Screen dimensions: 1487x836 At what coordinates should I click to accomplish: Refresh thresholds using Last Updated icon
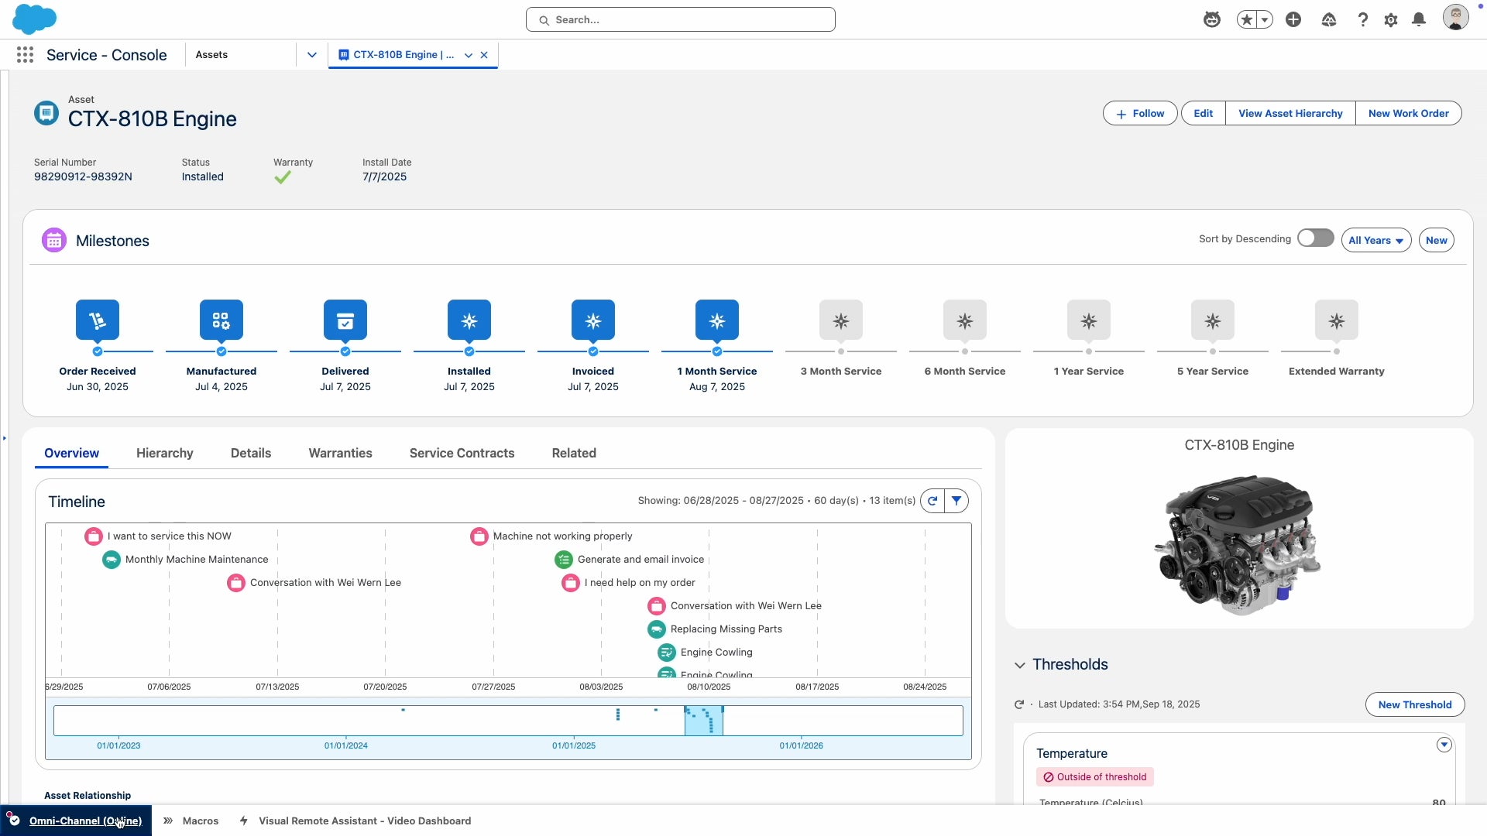tap(1019, 704)
